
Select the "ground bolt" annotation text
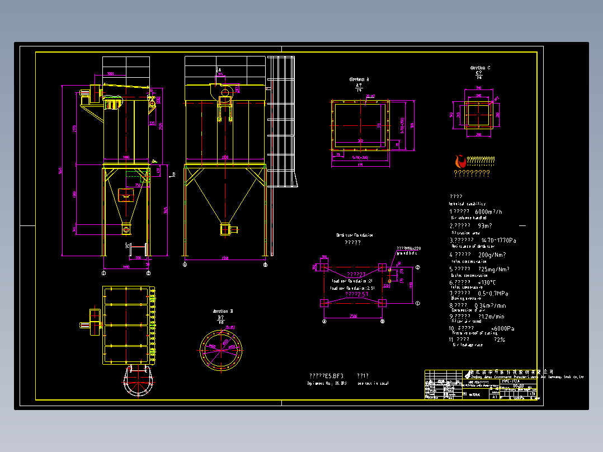pos(407,253)
